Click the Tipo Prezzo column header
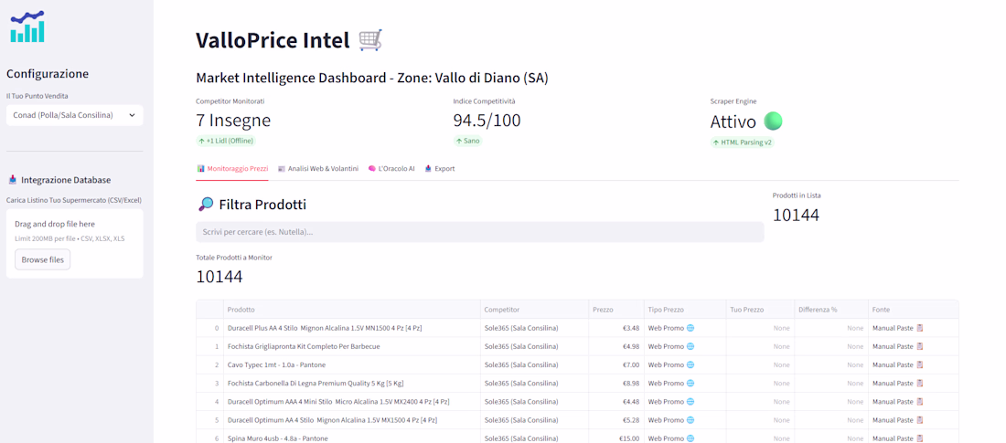This screenshot has width=1006, height=443. (685, 310)
